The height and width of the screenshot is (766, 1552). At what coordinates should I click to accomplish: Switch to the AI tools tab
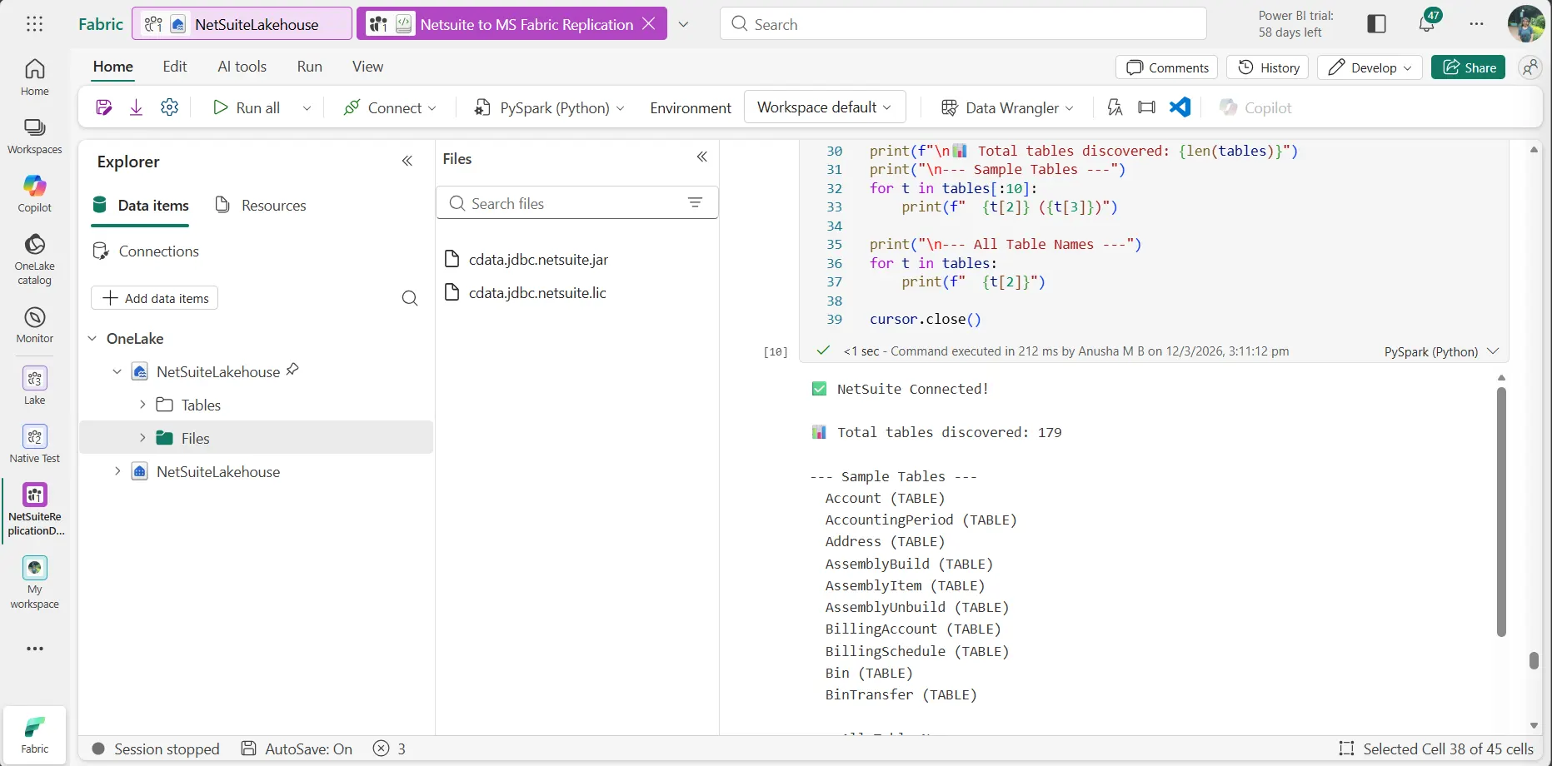click(x=242, y=66)
